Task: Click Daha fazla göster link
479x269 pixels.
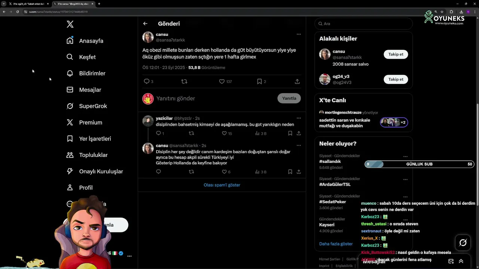Action: pos(336,244)
